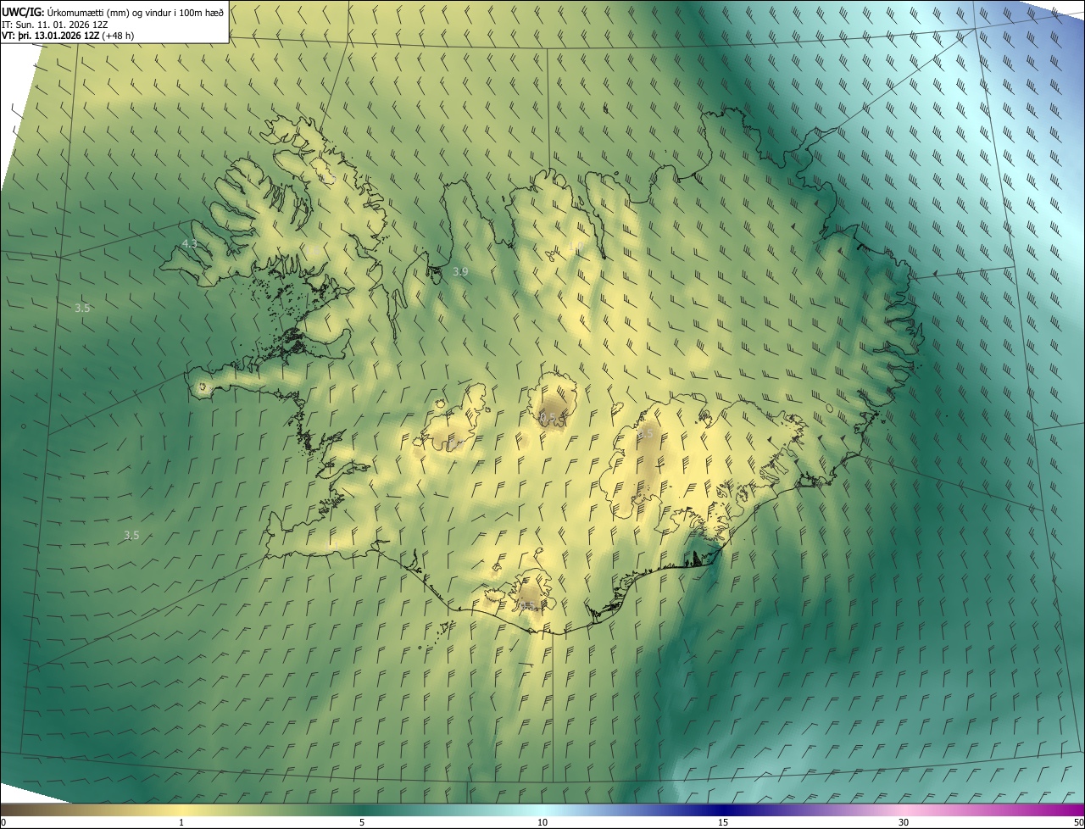Image resolution: width=1085 pixels, height=829 pixels.
Task: Click the colorbar tick label '30'
Action: click(904, 822)
